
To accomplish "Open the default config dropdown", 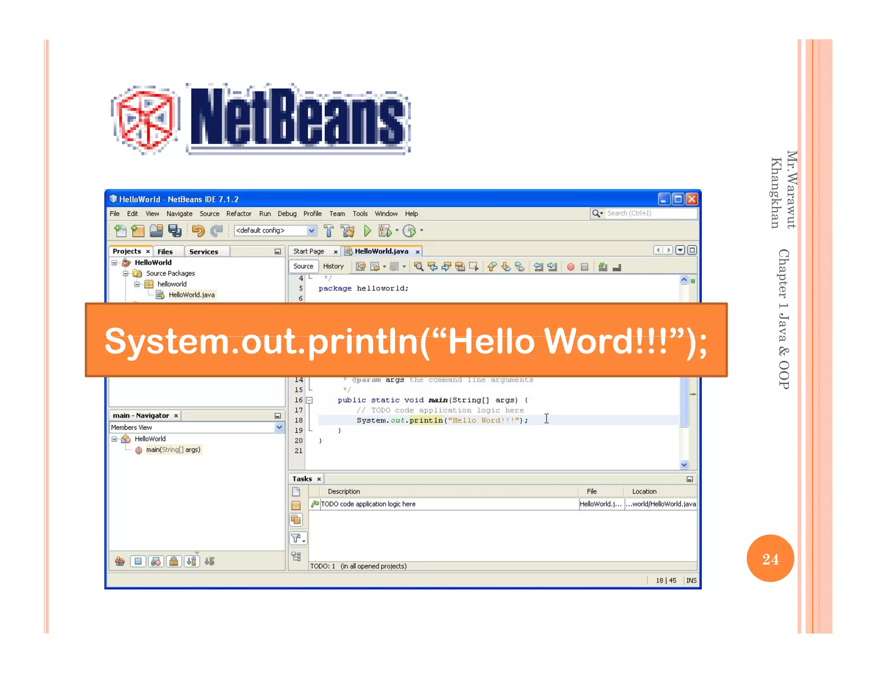I will tap(312, 231).
